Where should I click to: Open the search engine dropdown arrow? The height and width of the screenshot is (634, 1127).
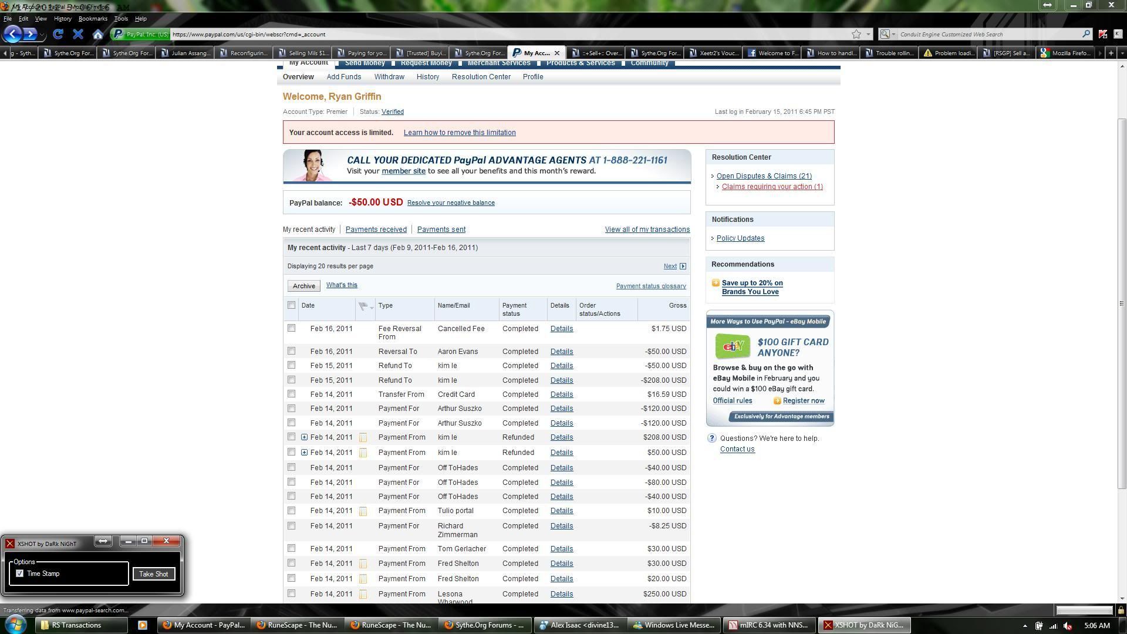893,34
